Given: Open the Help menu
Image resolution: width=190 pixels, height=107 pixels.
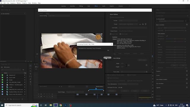Looking at the screenshot, I should [39, 3].
